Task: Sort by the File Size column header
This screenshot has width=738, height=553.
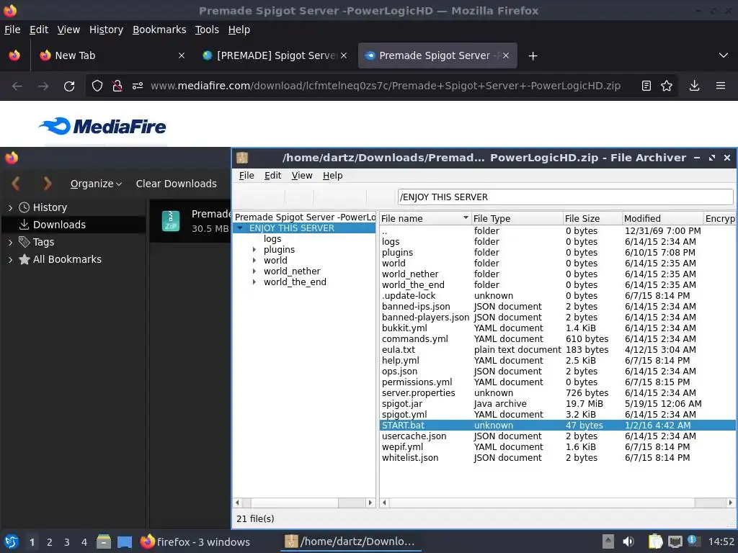Action: pos(592,218)
